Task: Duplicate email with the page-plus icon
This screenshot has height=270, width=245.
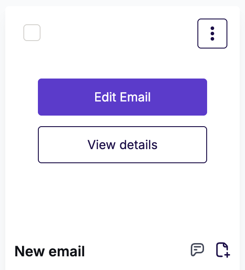Action: (x=223, y=250)
